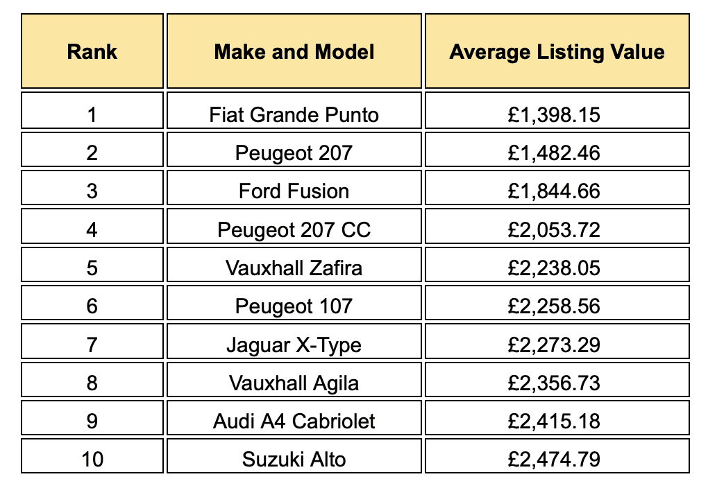708x488 pixels.
Task: Click the Jaguar X-Type cell
Action: pos(294,341)
